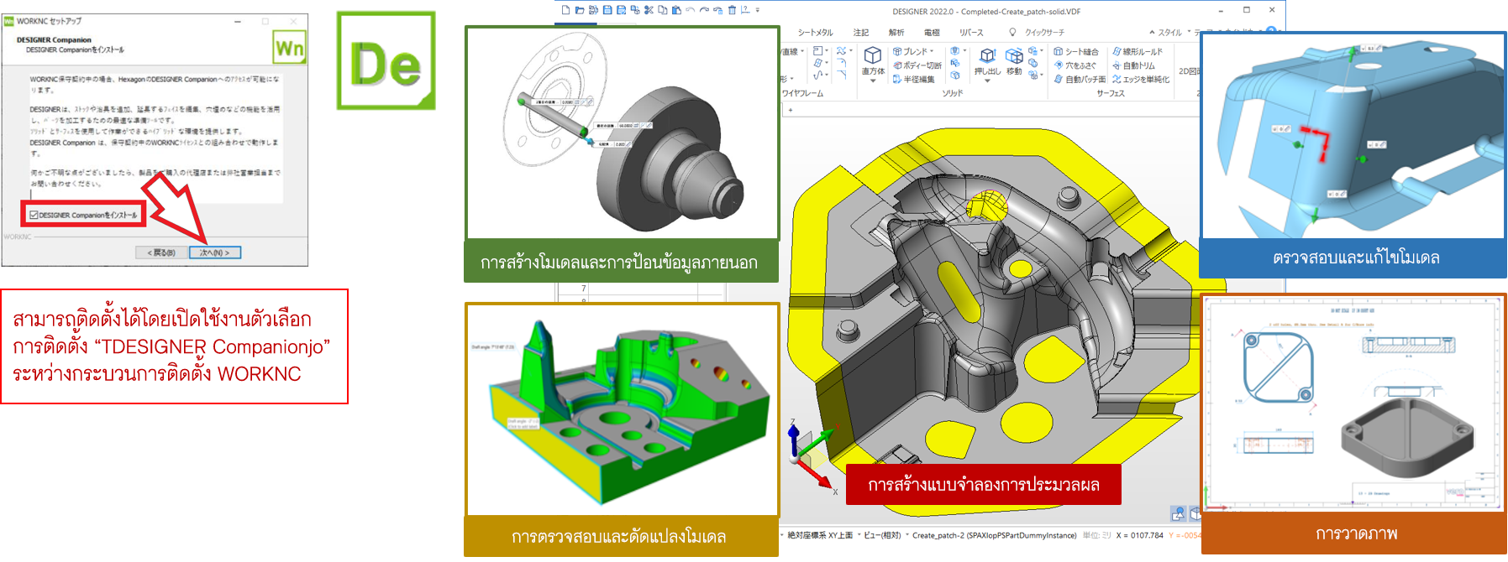Expand the 押し出し dropdown arrow
The height and width of the screenshot is (562, 1508).
(x=987, y=81)
